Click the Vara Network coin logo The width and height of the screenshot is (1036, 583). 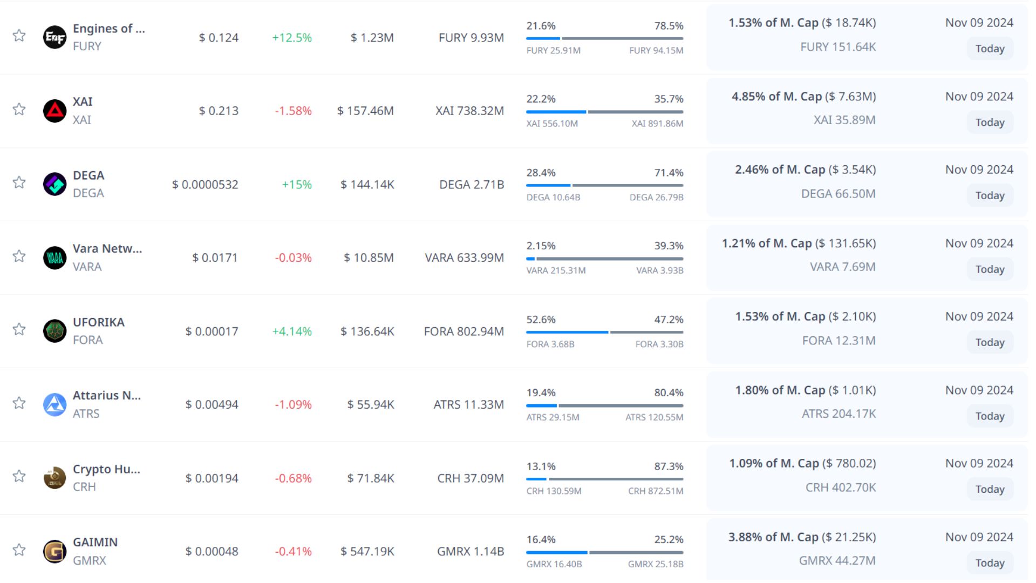coord(54,257)
